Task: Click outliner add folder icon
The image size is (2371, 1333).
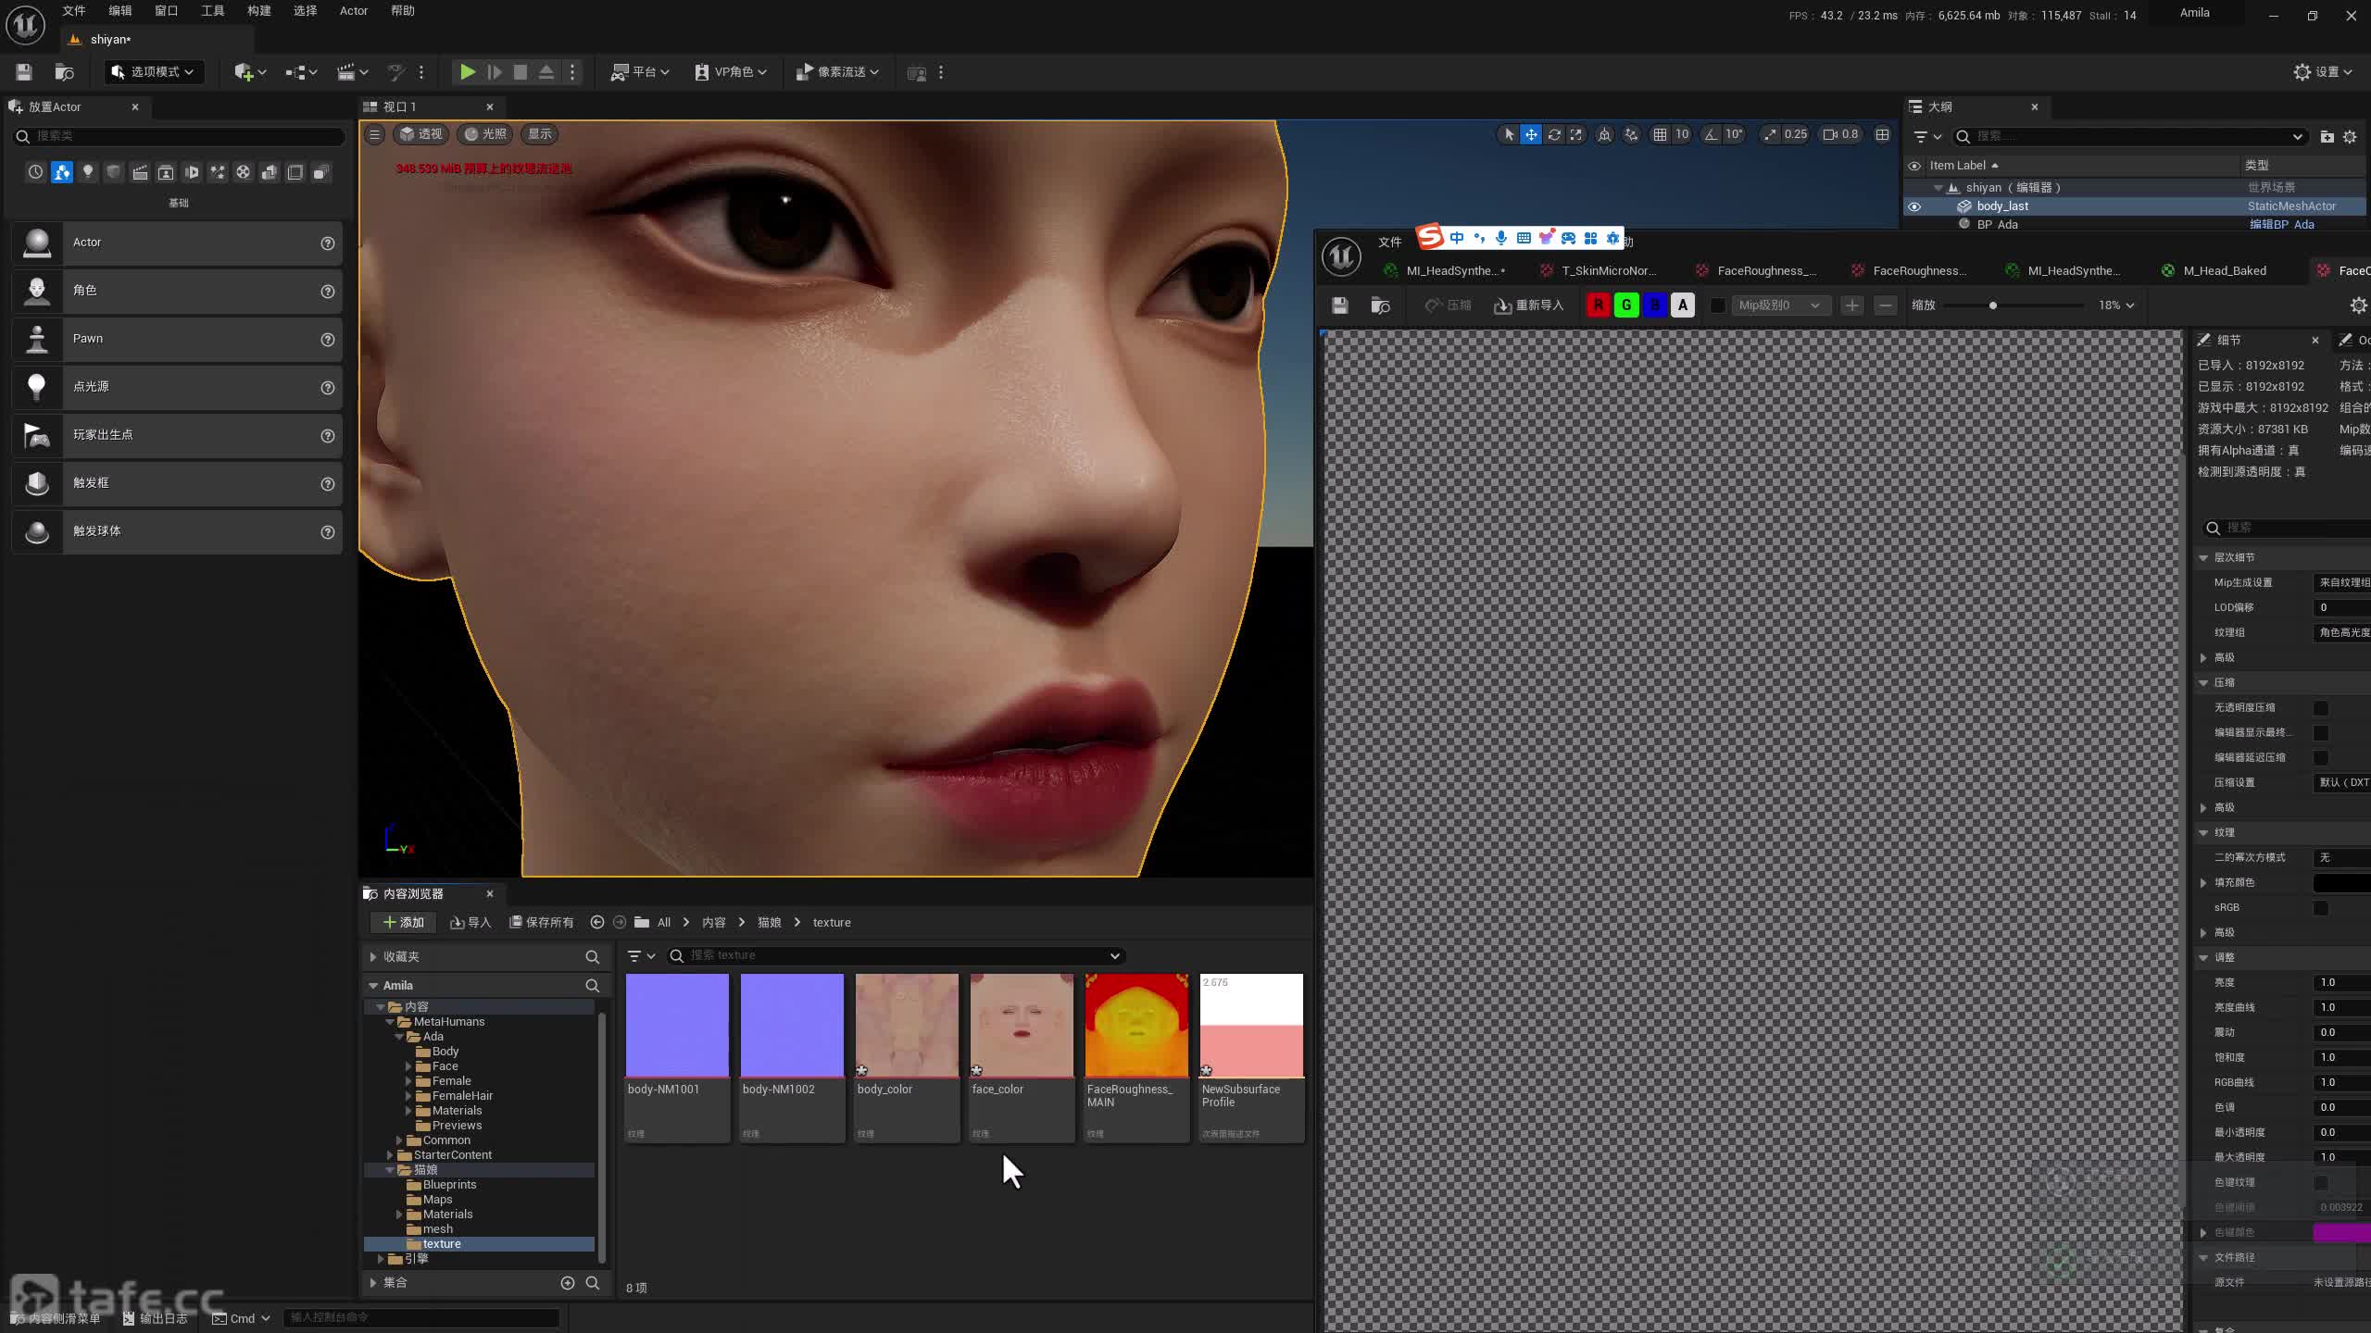Action: pos(2327,136)
